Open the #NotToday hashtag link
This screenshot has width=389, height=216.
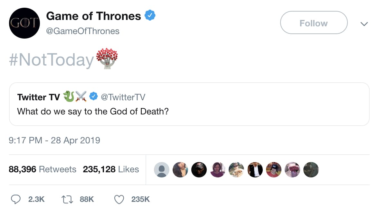(x=52, y=60)
